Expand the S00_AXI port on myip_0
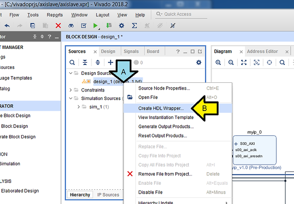Viewport: 294px width, 204px height. point(236,144)
